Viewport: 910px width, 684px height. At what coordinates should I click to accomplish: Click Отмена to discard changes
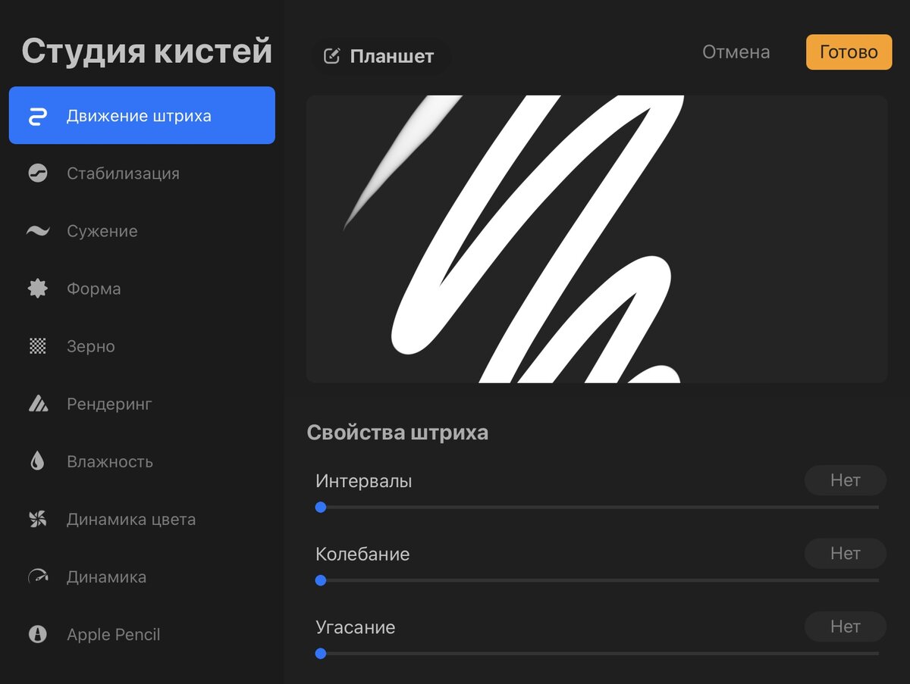736,52
